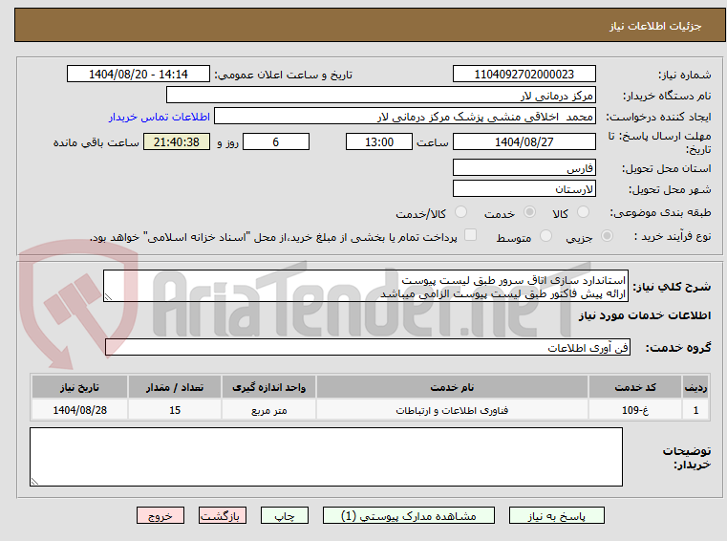This screenshot has height=541, width=727.
Task: Select the کالا/خدمت radio button
Action: 460,212
